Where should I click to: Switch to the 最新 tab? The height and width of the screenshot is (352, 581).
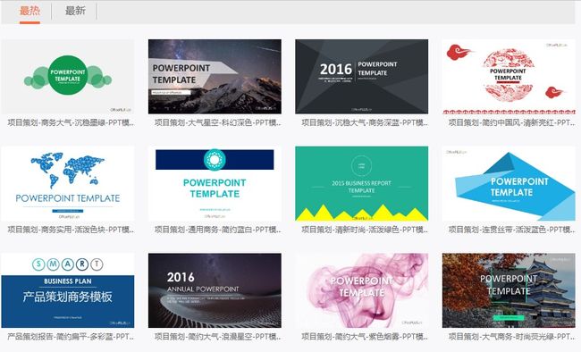[x=75, y=11]
